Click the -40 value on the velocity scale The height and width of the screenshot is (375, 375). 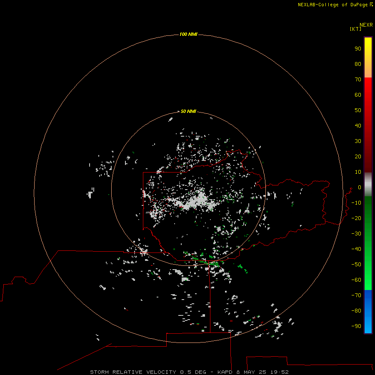click(356, 249)
